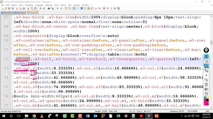The width and height of the screenshot is (213, 119).
Task: Open Find with the binoculars icon
Action: pos(49,8)
